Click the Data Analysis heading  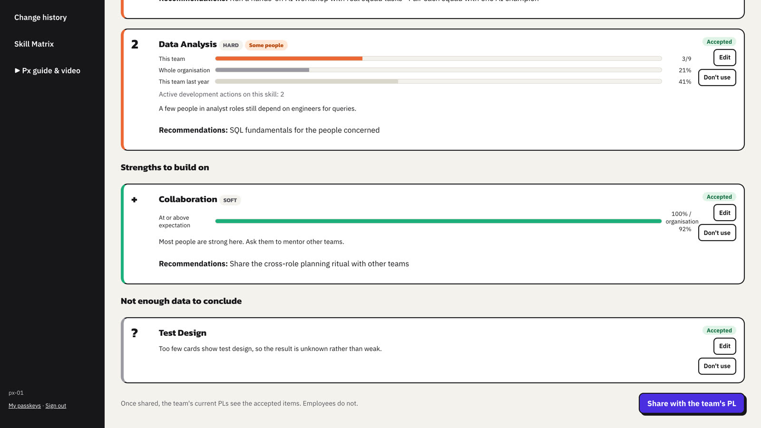(x=187, y=44)
